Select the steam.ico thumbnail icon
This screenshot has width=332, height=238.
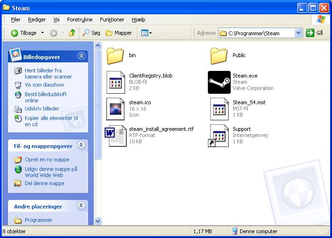tap(116, 109)
